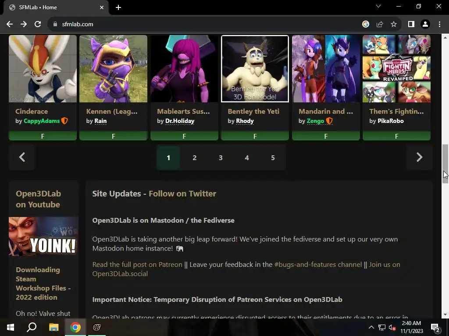Reload the sfmlab.com page

[x=38, y=24]
